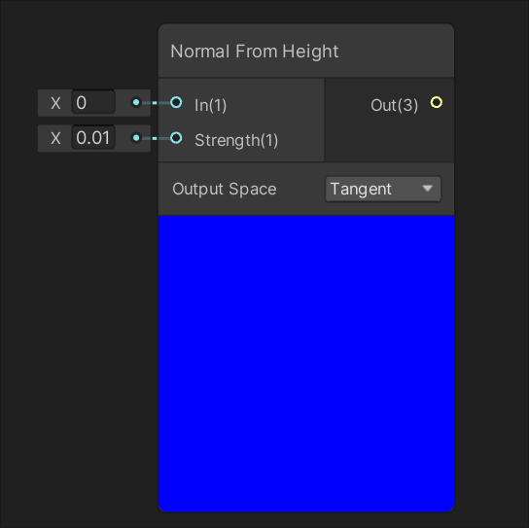Open the Output Space Tangent dropdown
Screen dimensions: 529x528
pyautogui.click(x=383, y=189)
